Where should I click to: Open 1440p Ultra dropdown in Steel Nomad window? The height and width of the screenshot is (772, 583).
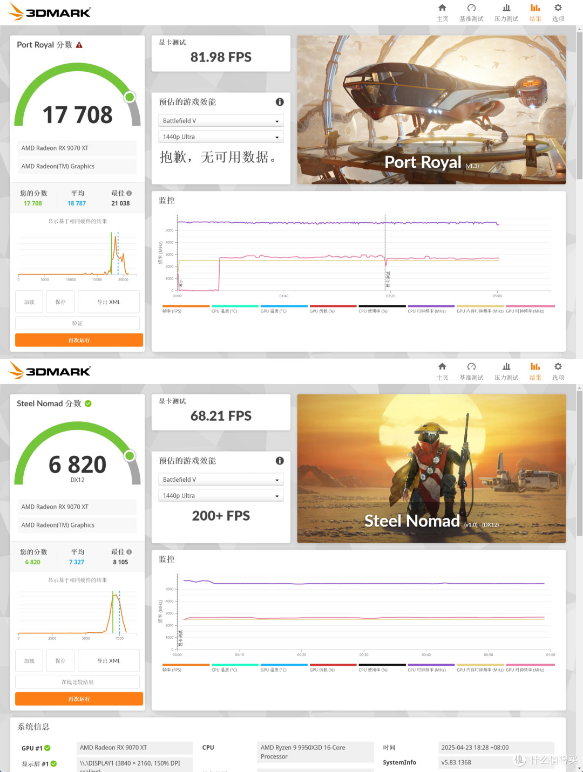(x=221, y=496)
